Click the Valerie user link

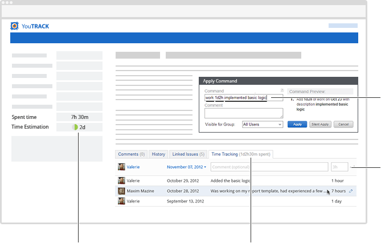coord(133,167)
